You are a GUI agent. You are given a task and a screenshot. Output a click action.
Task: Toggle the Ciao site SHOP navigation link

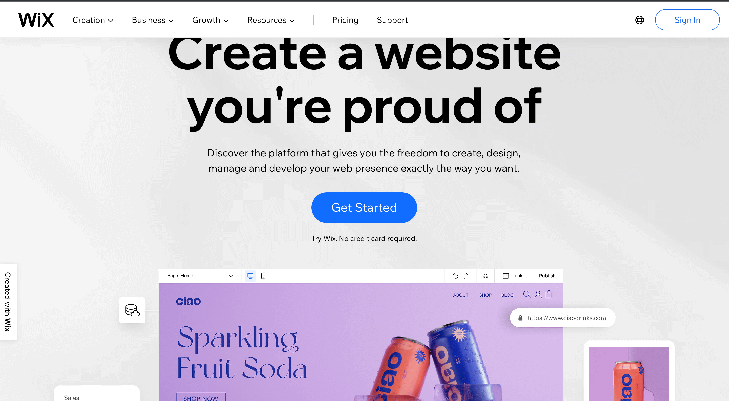coord(485,295)
